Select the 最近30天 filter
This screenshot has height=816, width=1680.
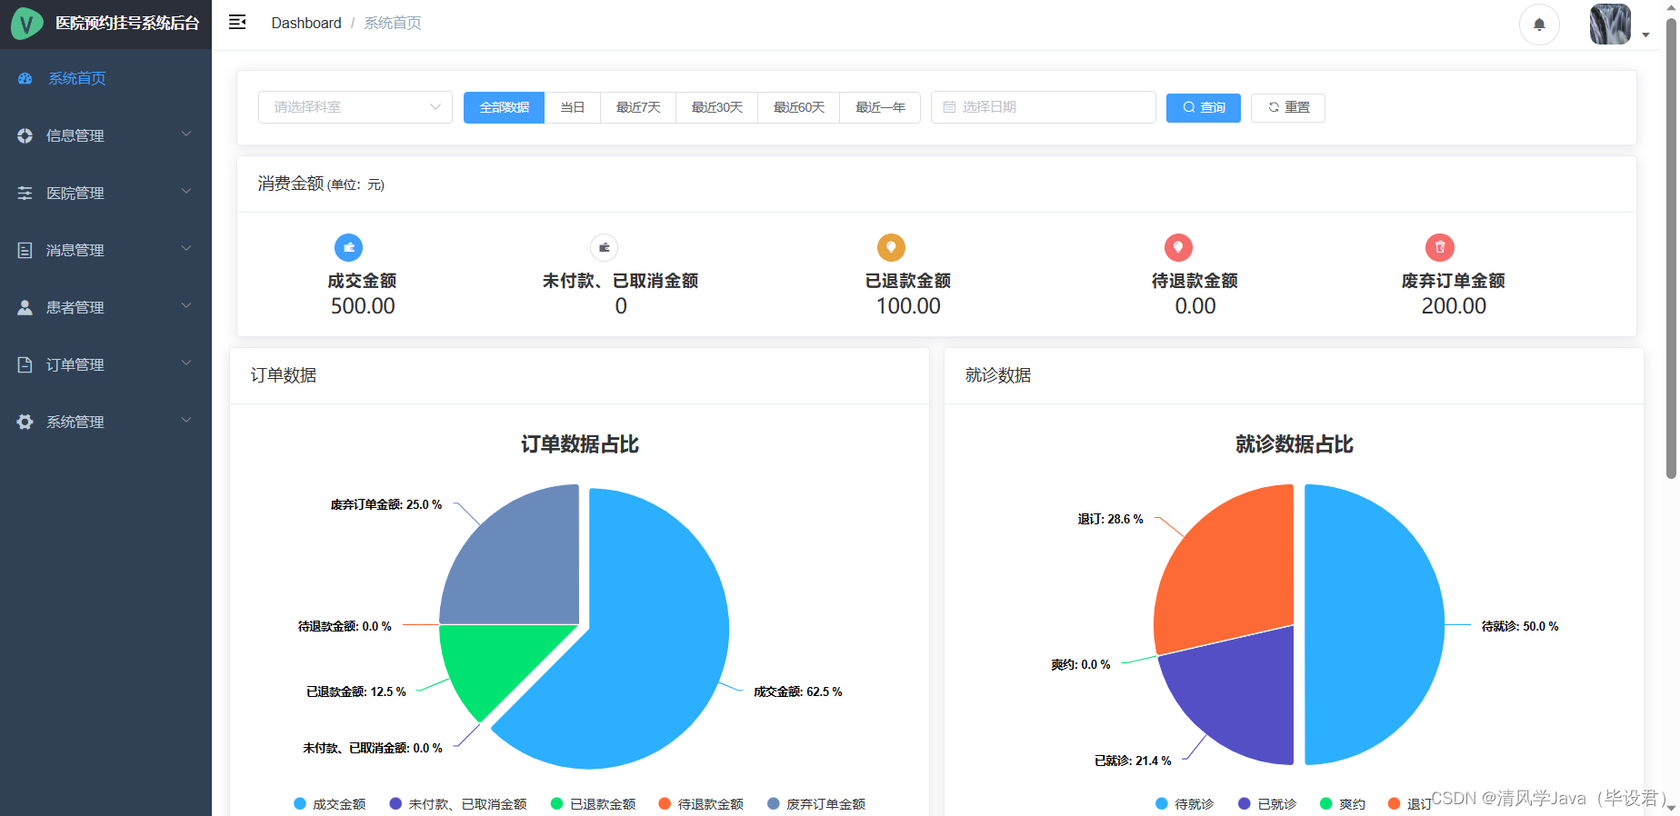pyautogui.click(x=717, y=107)
